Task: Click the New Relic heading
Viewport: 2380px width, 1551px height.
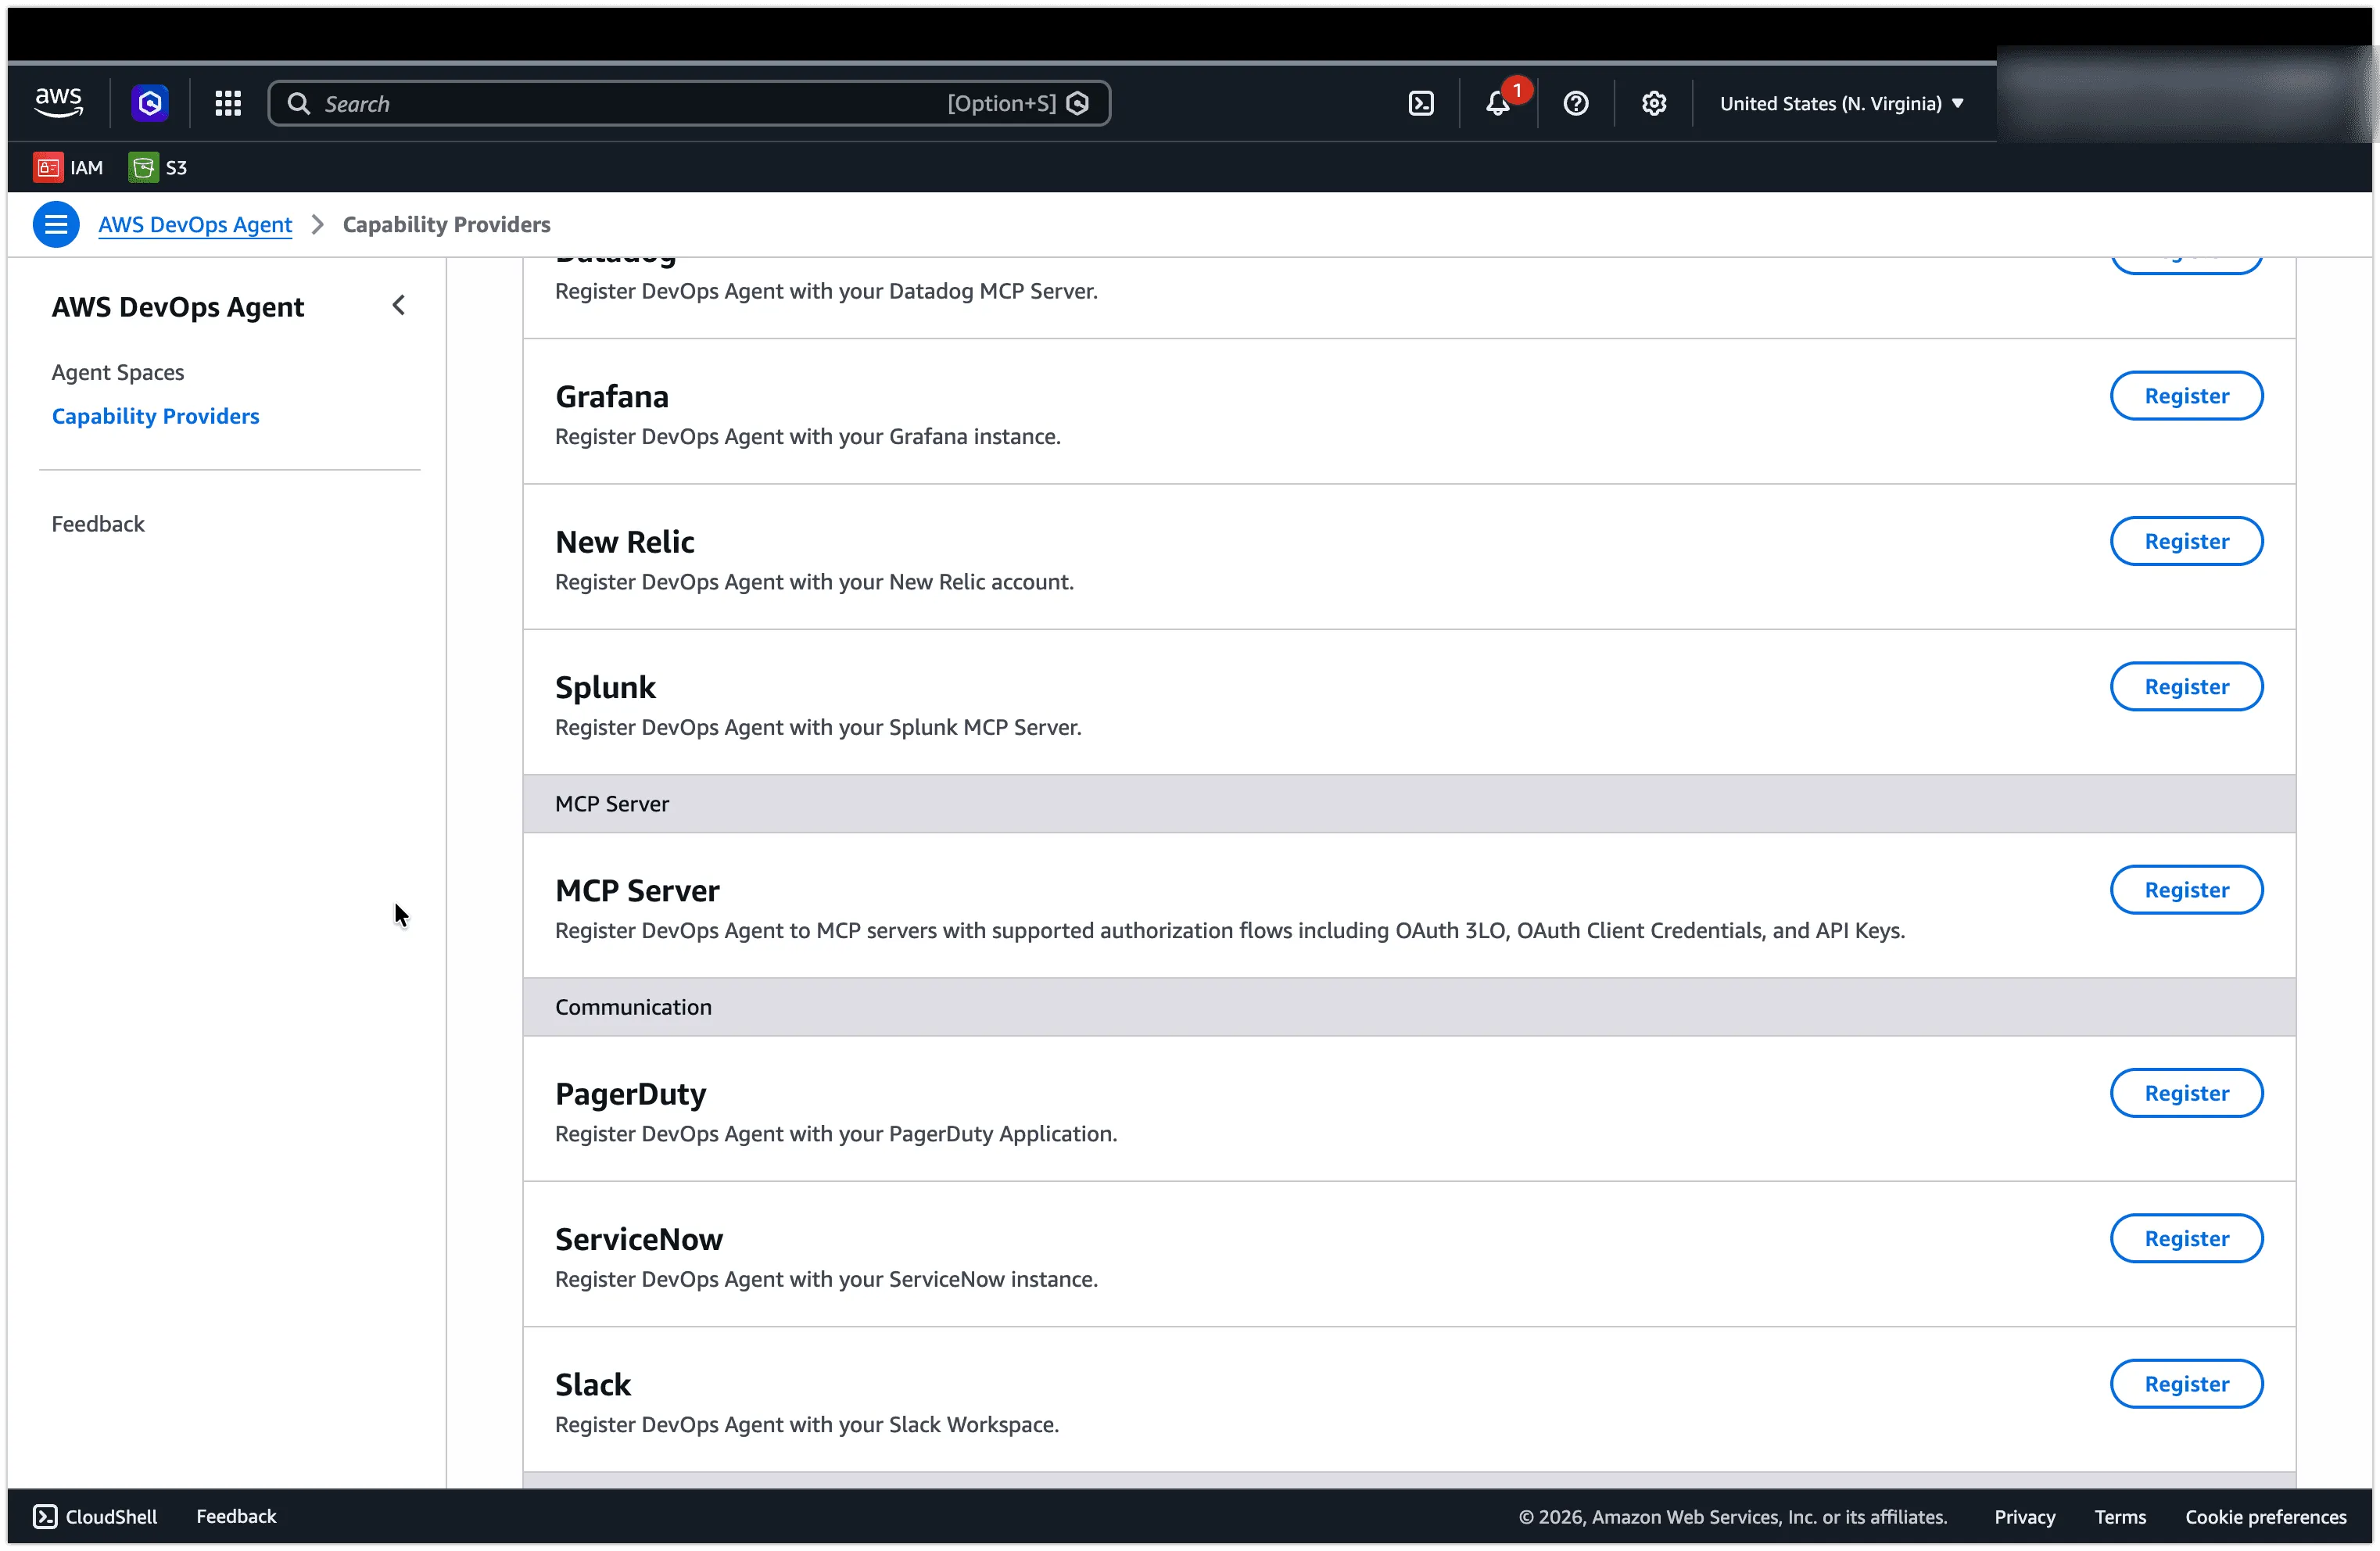Action: [x=625, y=542]
